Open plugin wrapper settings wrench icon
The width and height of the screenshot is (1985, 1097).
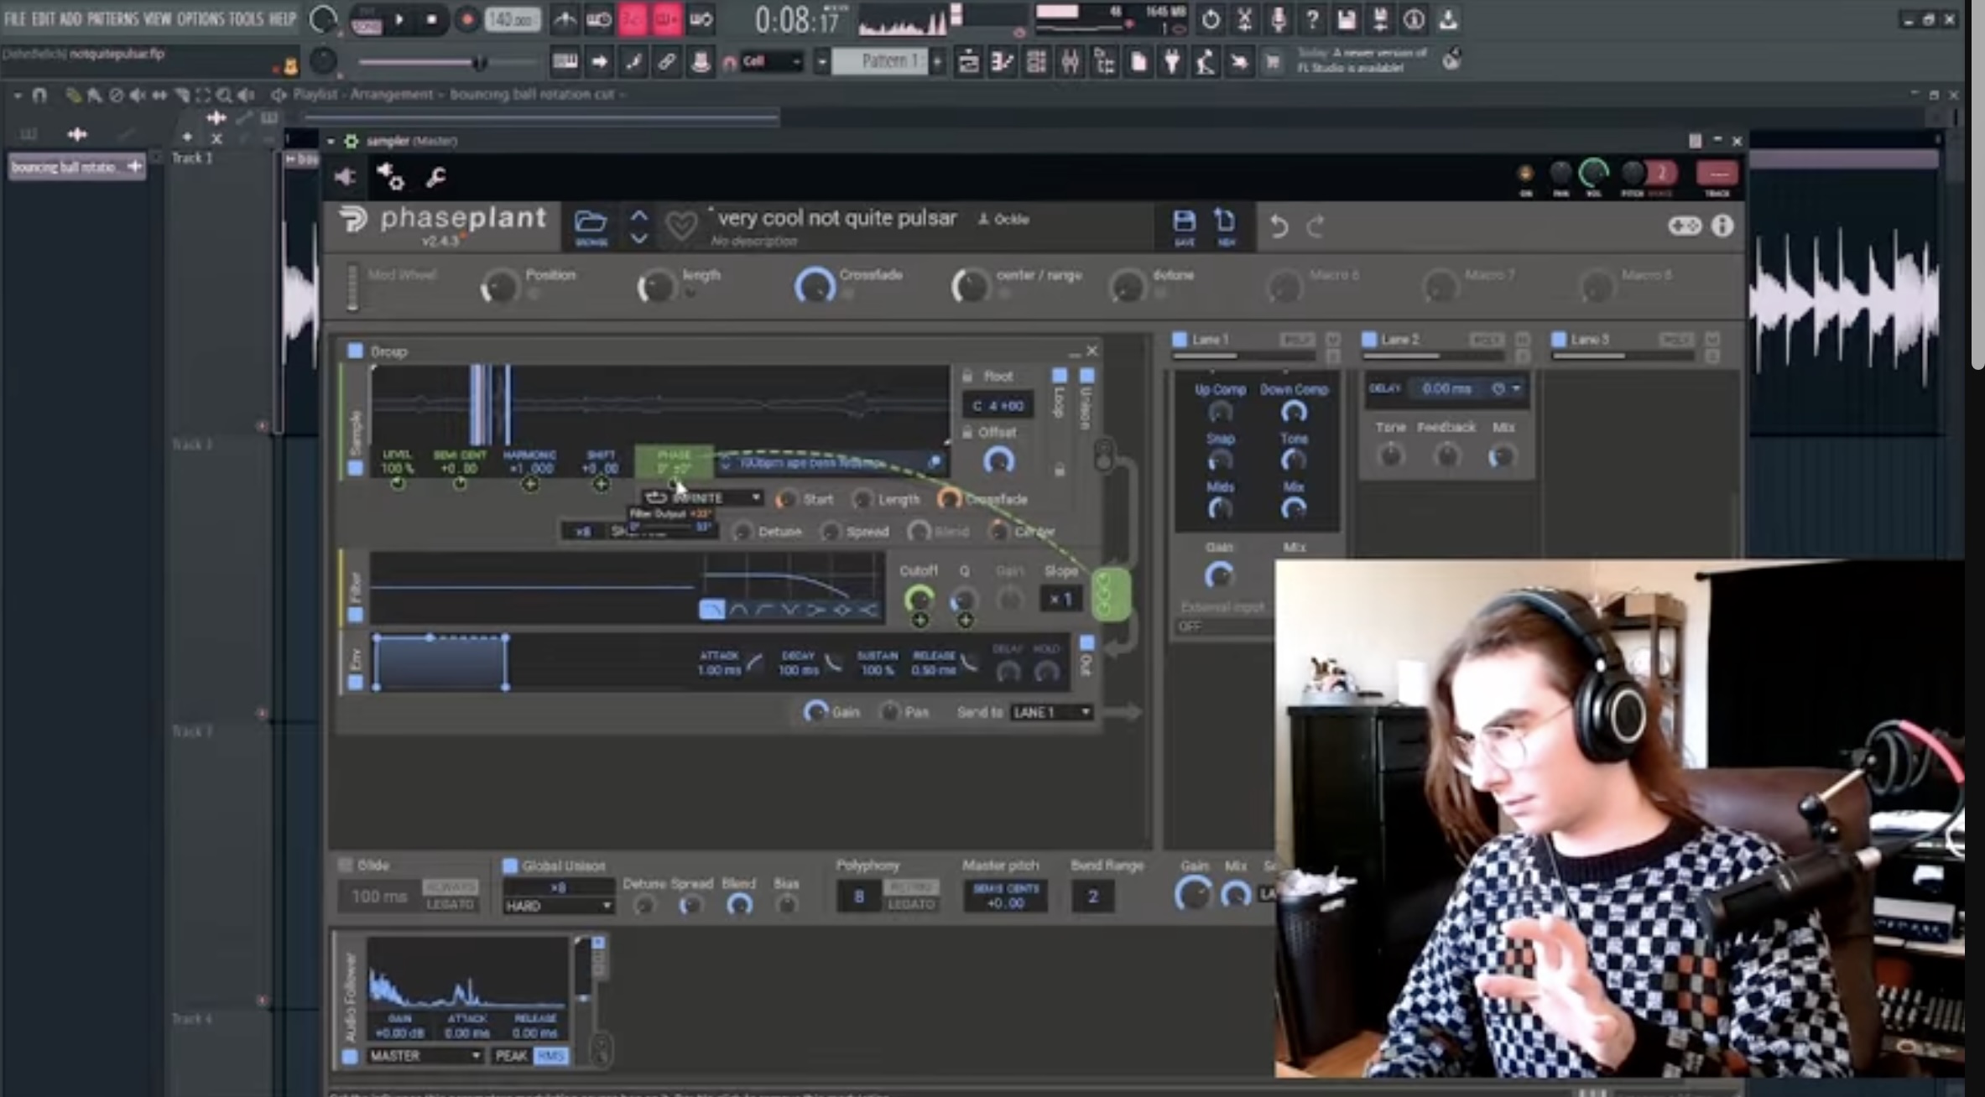(x=435, y=177)
